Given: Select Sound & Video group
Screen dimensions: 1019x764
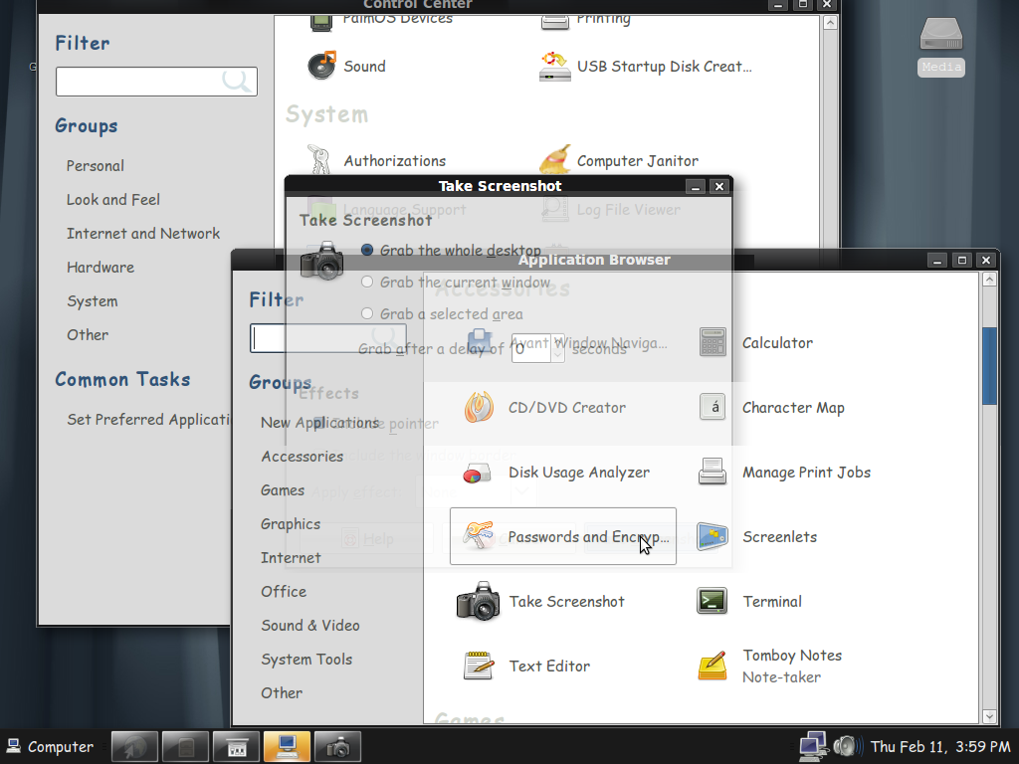Looking at the screenshot, I should [x=310, y=625].
